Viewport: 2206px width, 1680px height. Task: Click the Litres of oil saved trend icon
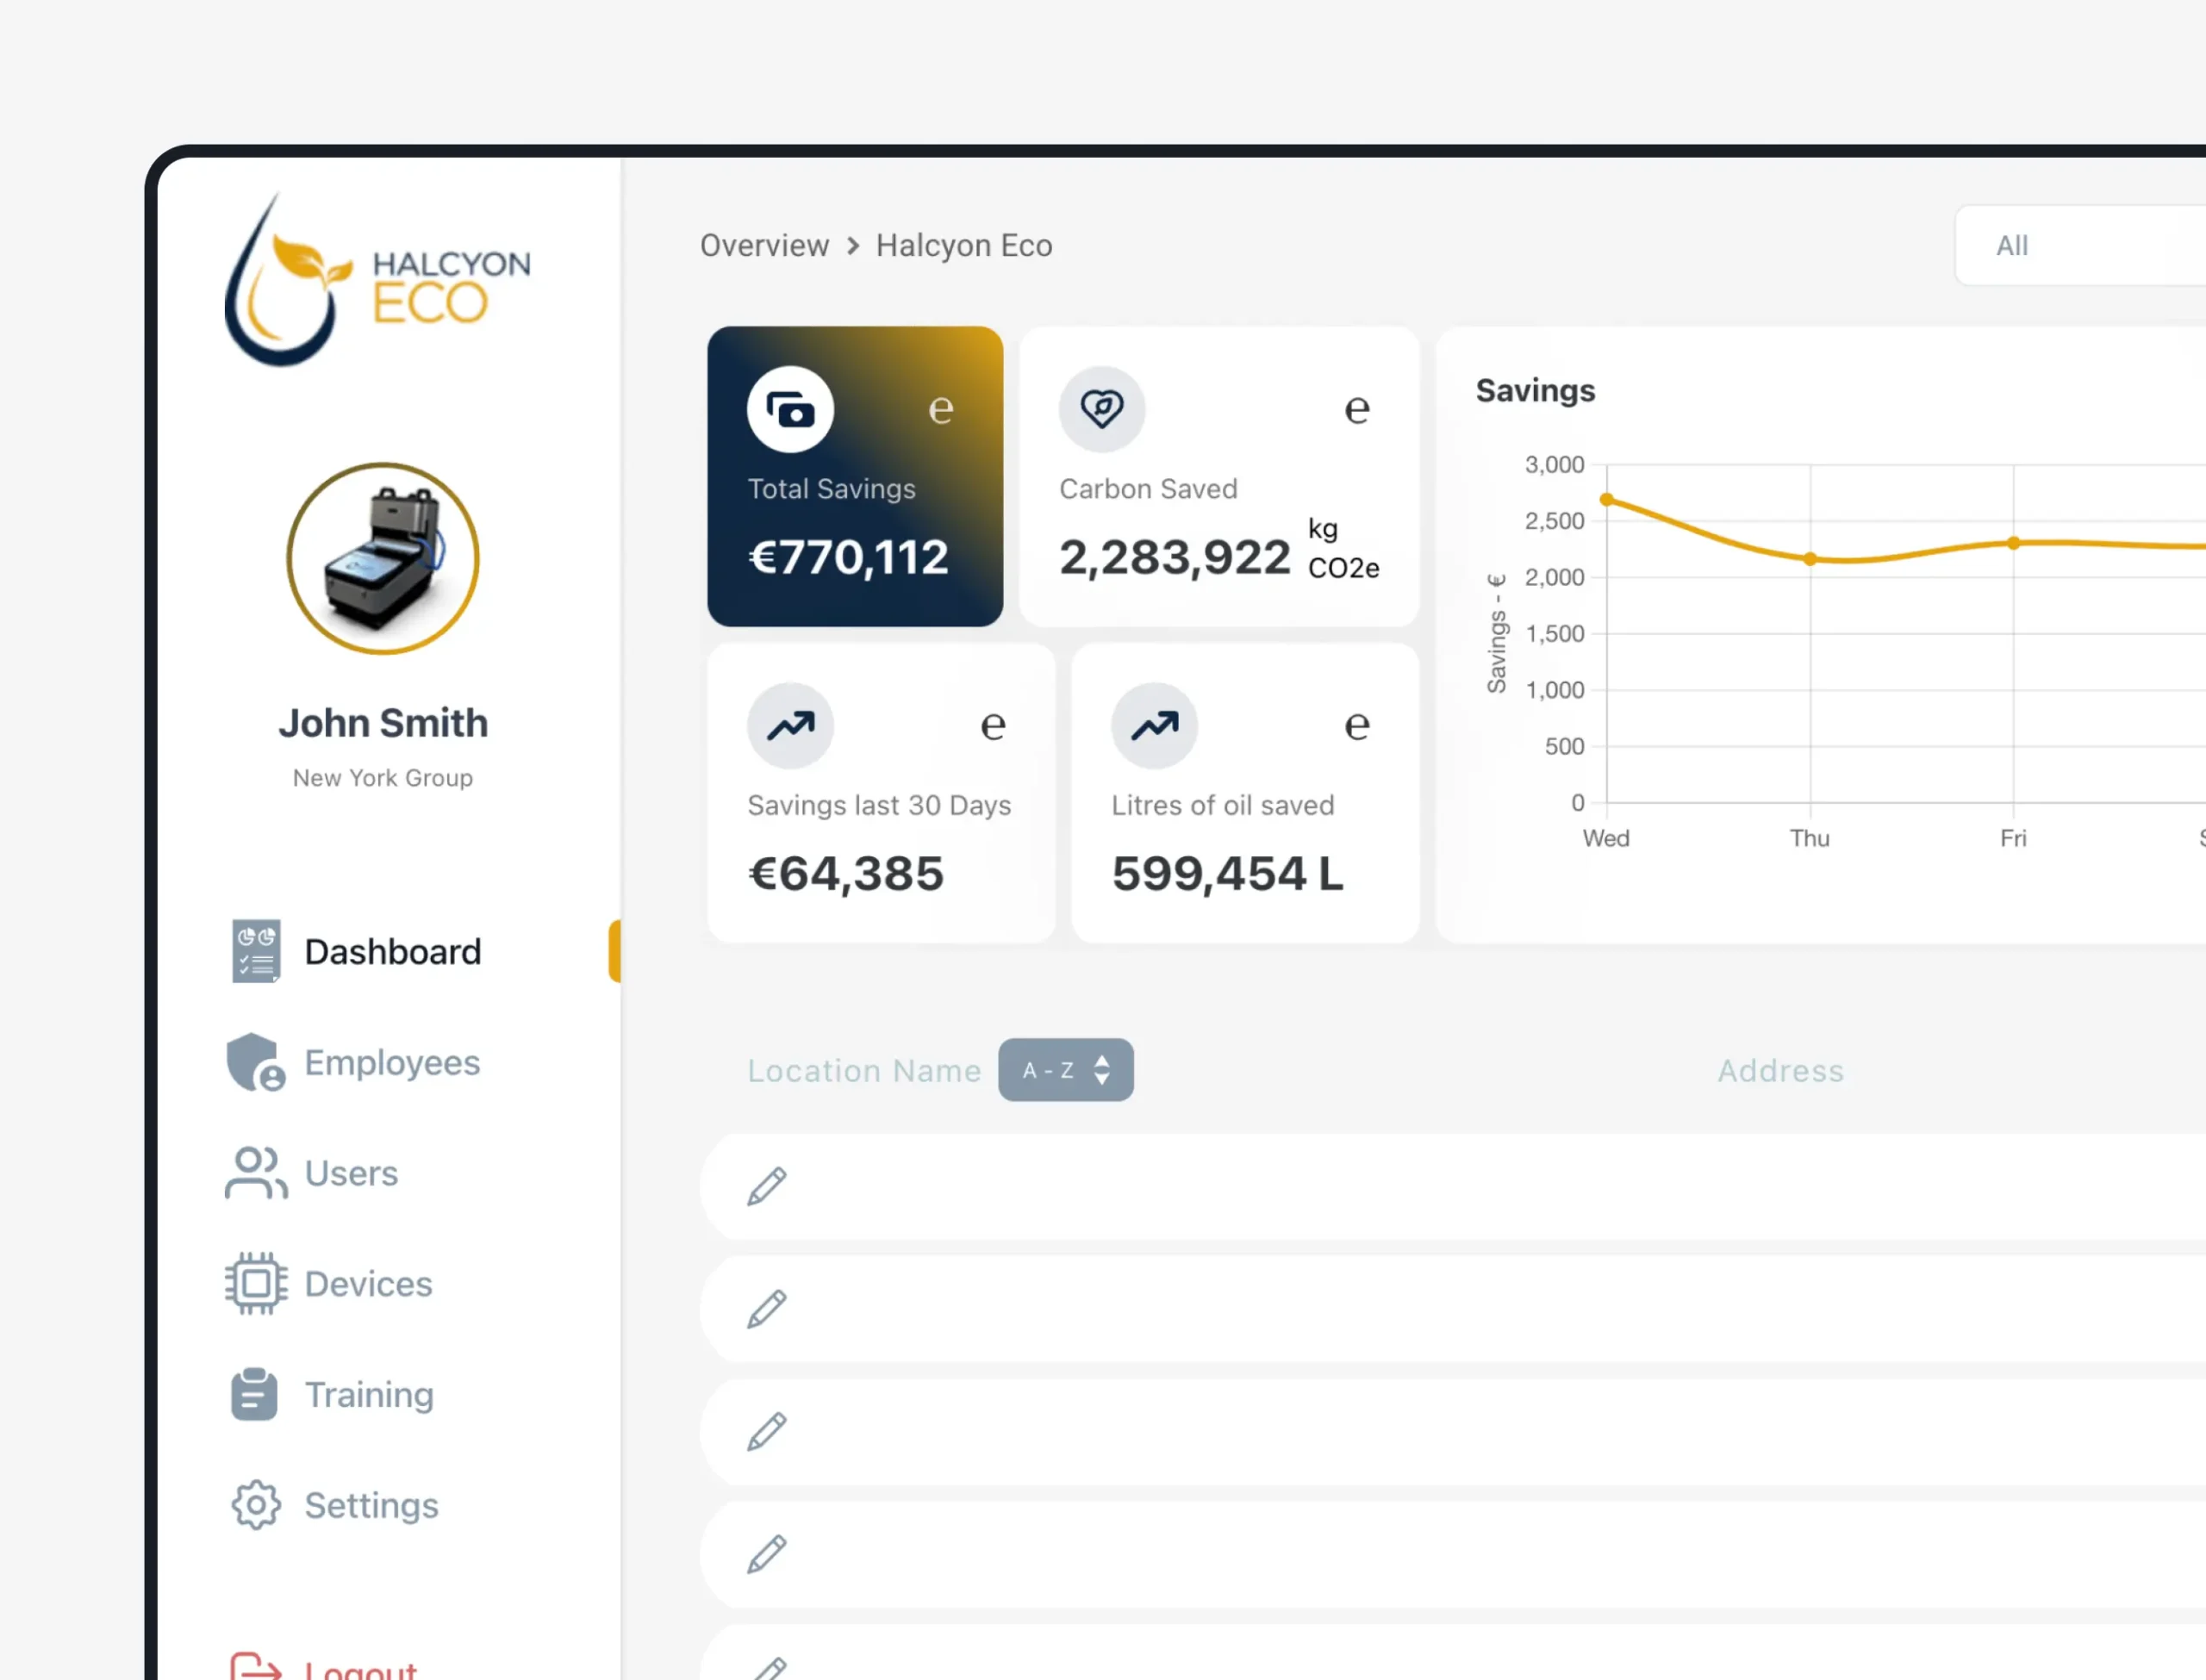1154,725
